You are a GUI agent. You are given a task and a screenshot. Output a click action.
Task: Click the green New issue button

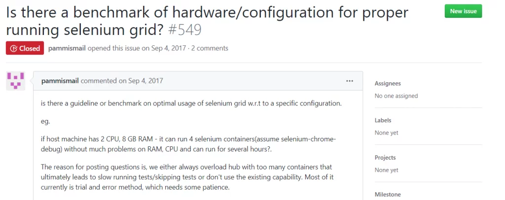(x=463, y=11)
